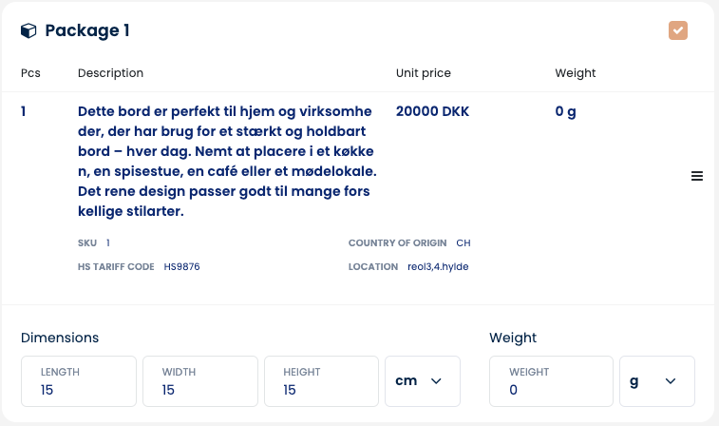Image resolution: width=719 pixels, height=426 pixels.
Task: Click the HS tariff code HS9876
Action: [181, 267]
